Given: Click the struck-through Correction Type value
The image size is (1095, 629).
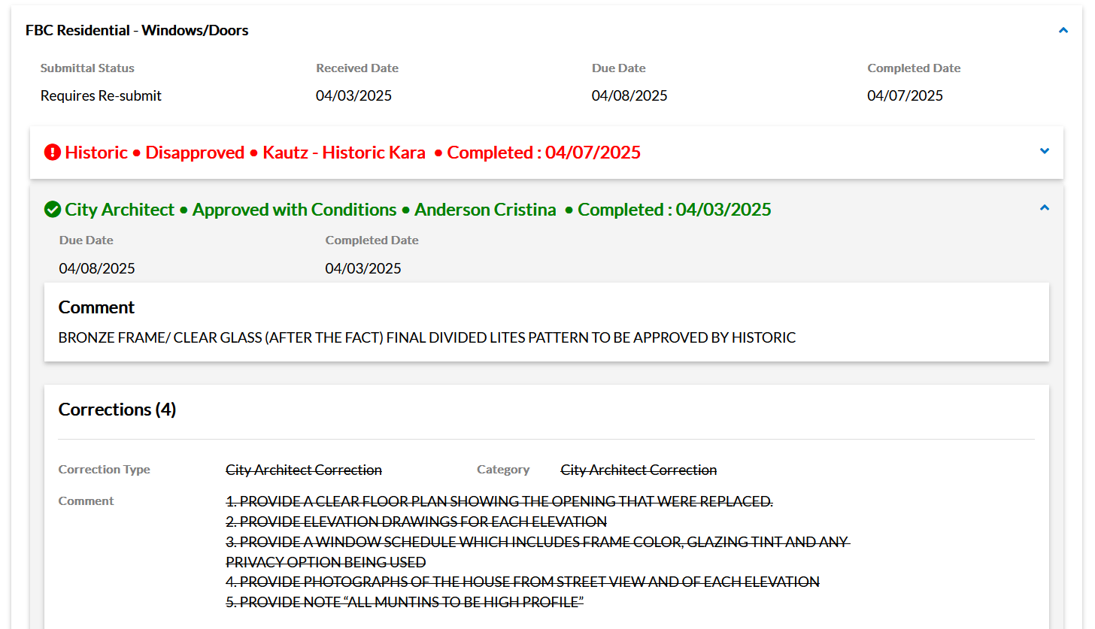Looking at the screenshot, I should (304, 470).
